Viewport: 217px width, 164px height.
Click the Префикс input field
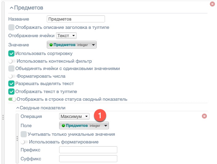coord(88,150)
